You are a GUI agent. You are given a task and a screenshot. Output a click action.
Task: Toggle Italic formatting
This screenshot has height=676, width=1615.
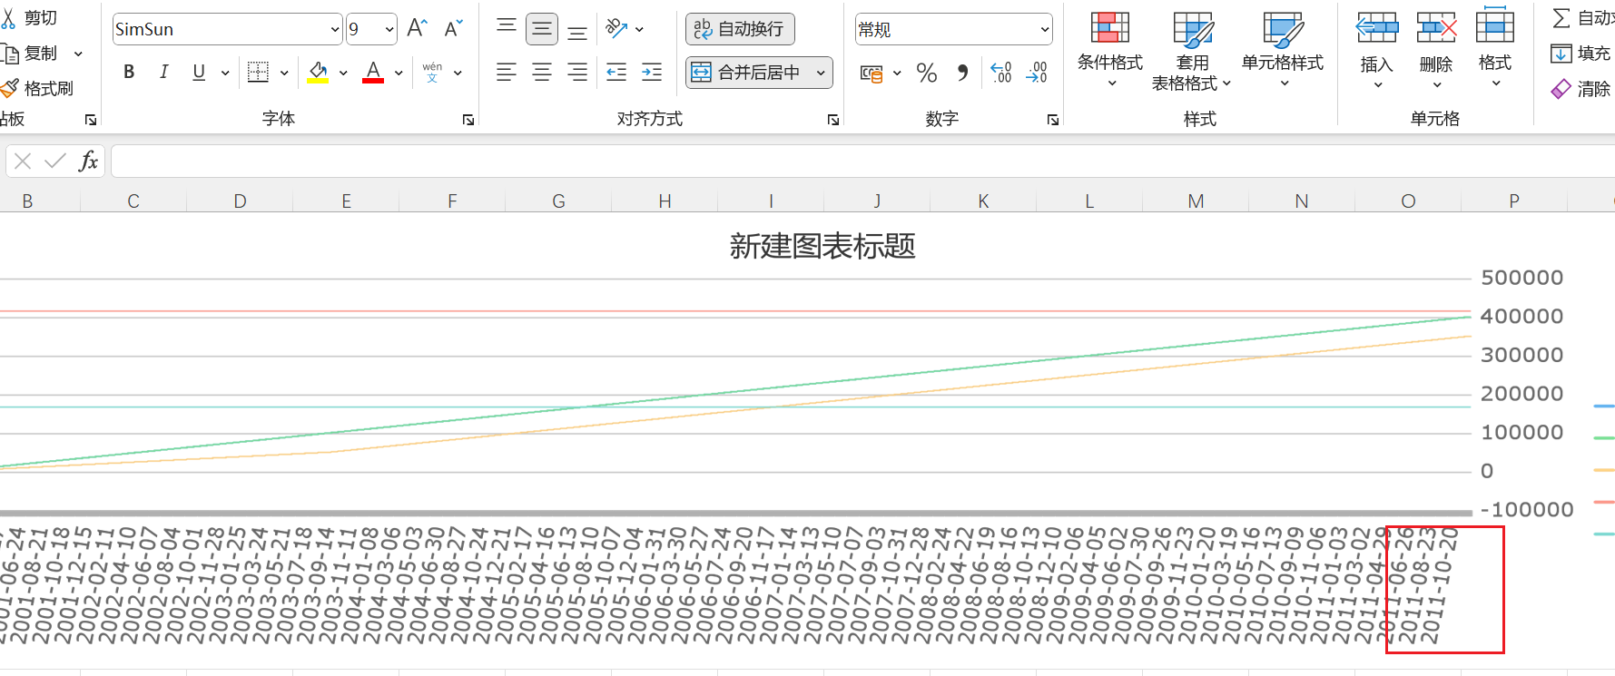(x=163, y=72)
